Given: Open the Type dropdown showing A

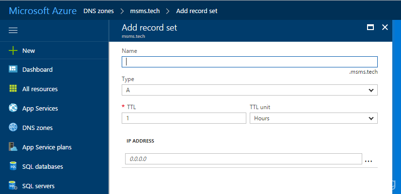Looking at the screenshot, I should click(250, 90).
